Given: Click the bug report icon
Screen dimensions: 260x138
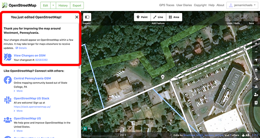Looking at the screenshot, I should point(243,135).
